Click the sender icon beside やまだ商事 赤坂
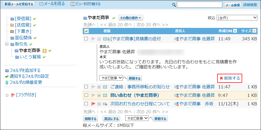Image resolution: width=261 pixels, height=130 pixels. 176,104
